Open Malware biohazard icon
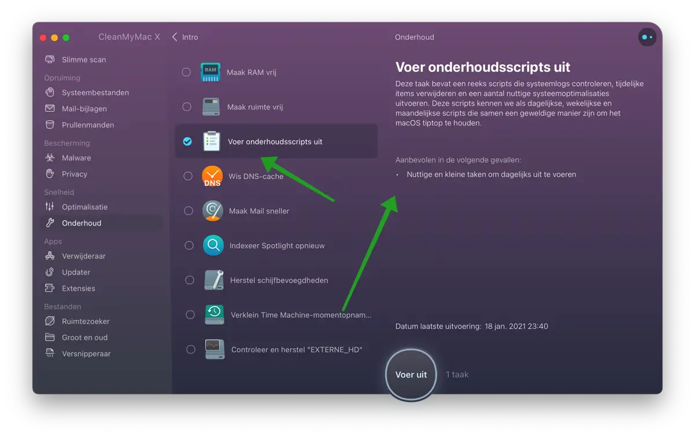The image size is (695, 437). (x=50, y=158)
